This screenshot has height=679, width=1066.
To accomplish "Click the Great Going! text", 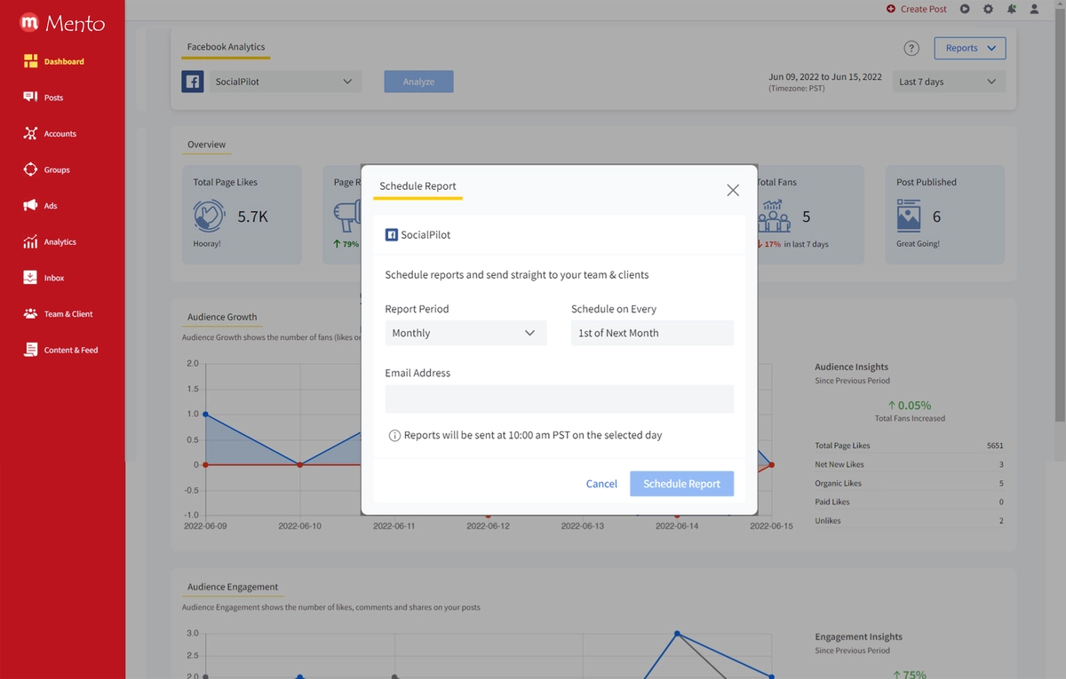I will [x=918, y=243].
